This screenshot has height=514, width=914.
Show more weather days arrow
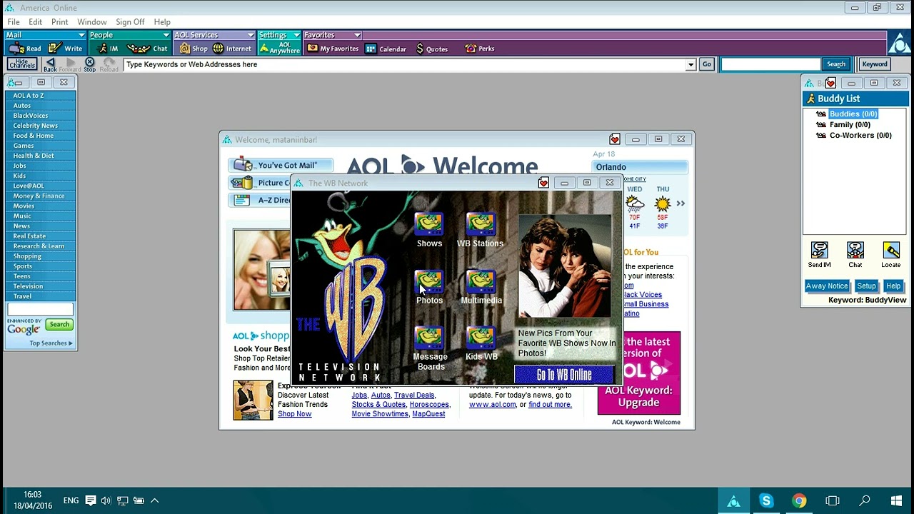click(681, 203)
